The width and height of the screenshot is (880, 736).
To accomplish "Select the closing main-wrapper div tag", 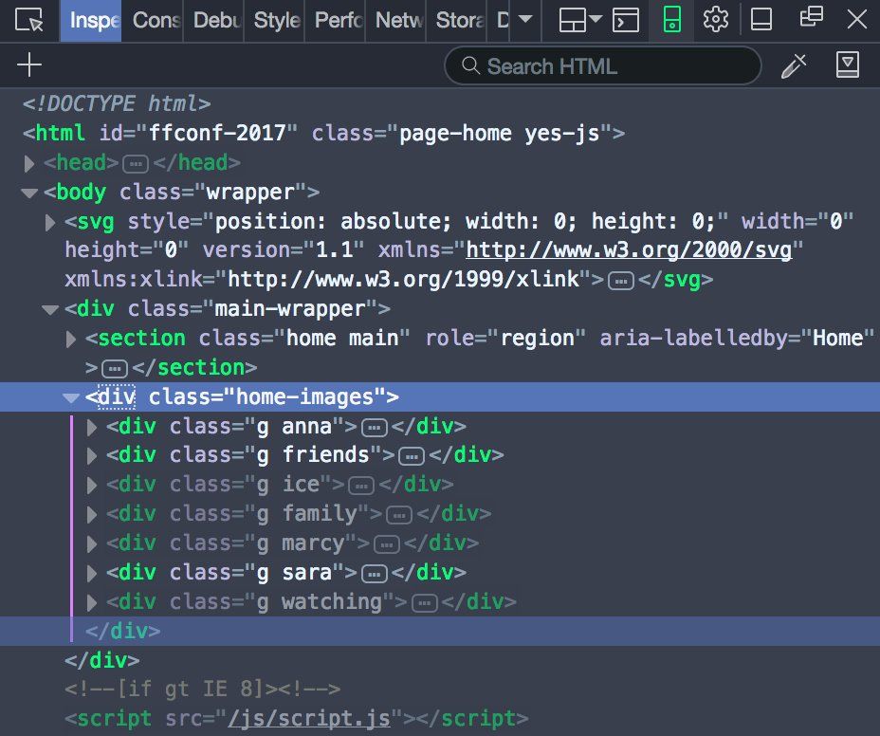I will (102, 660).
